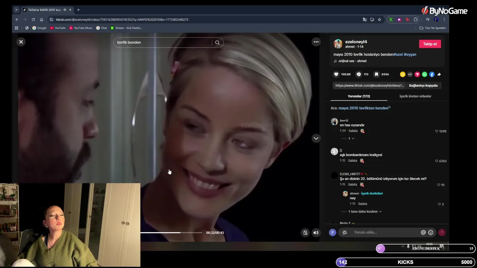Open the ezeloneyl4 profile avatar
The height and width of the screenshot is (268, 477).
point(338,44)
